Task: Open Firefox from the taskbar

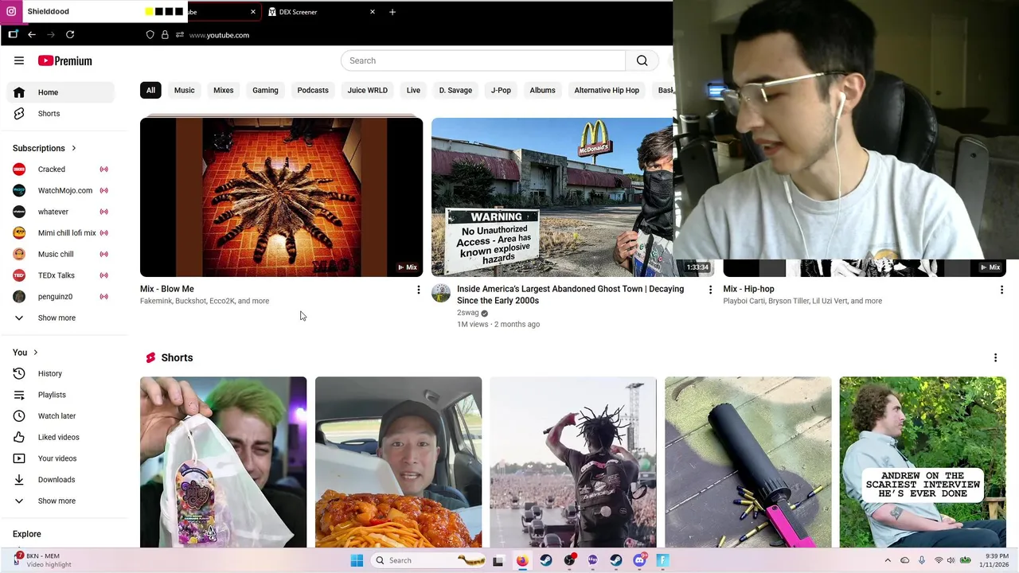Action: [521, 560]
